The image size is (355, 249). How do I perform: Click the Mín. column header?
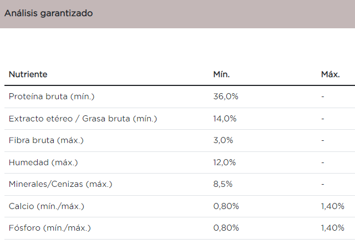pos(221,74)
